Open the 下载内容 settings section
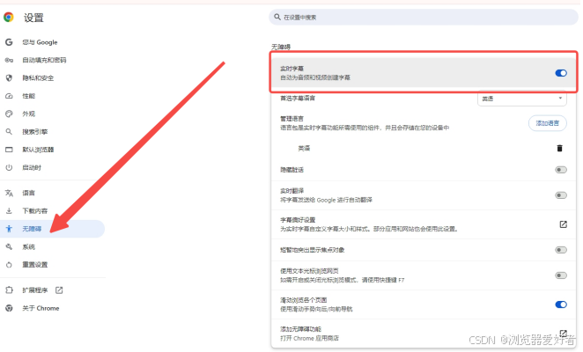The image size is (583, 352). click(x=35, y=210)
